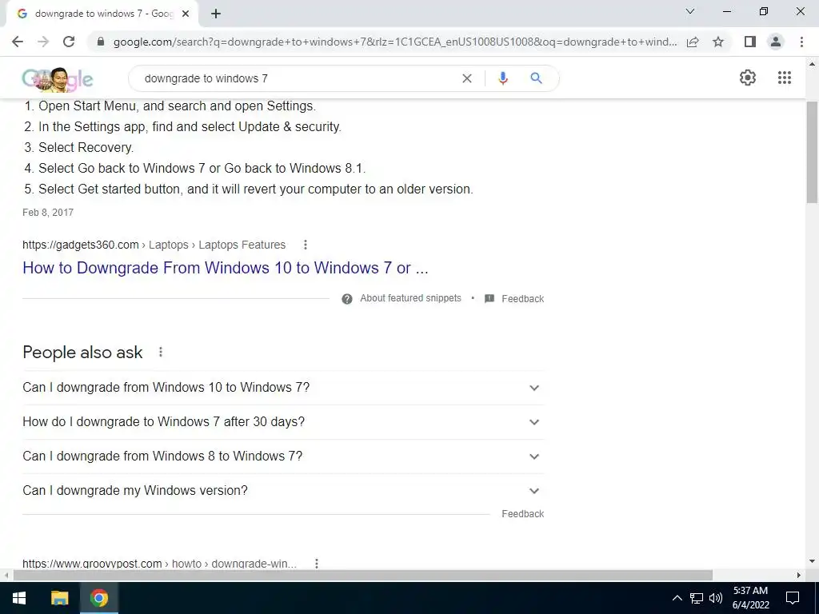This screenshot has height=614, width=819.
Task: Open File Explorer from the taskbar
Action: click(x=59, y=598)
